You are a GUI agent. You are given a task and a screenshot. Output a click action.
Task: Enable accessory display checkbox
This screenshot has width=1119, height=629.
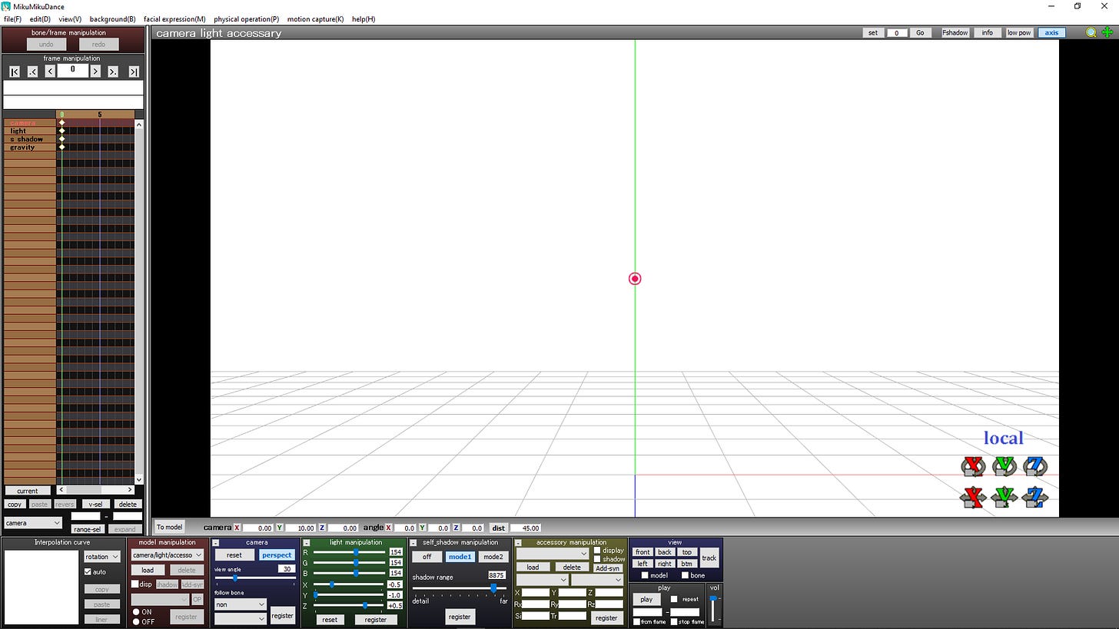point(597,550)
